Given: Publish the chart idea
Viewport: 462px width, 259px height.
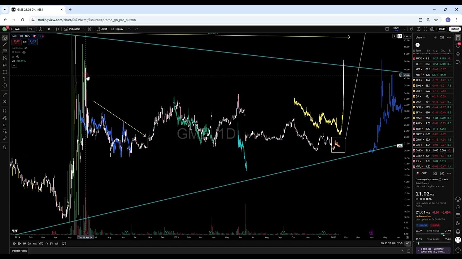Looking at the screenshot, I should [x=455, y=29].
